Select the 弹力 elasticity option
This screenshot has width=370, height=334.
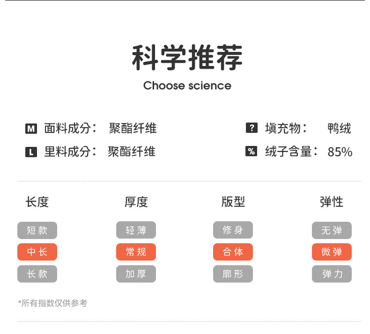[x=332, y=274]
